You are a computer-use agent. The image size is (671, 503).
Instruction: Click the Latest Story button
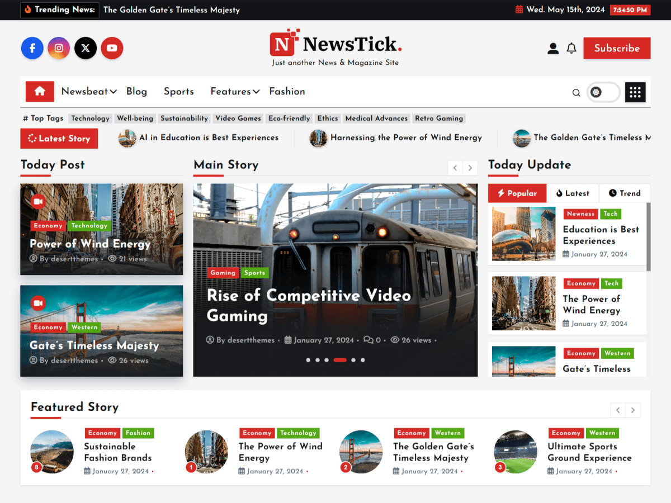pyautogui.click(x=59, y=138)
